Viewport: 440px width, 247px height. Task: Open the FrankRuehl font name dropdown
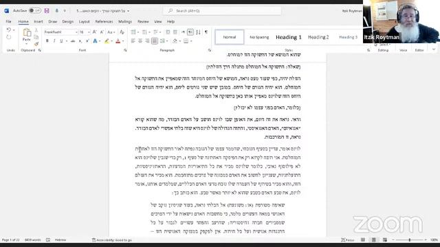point(76,32)
